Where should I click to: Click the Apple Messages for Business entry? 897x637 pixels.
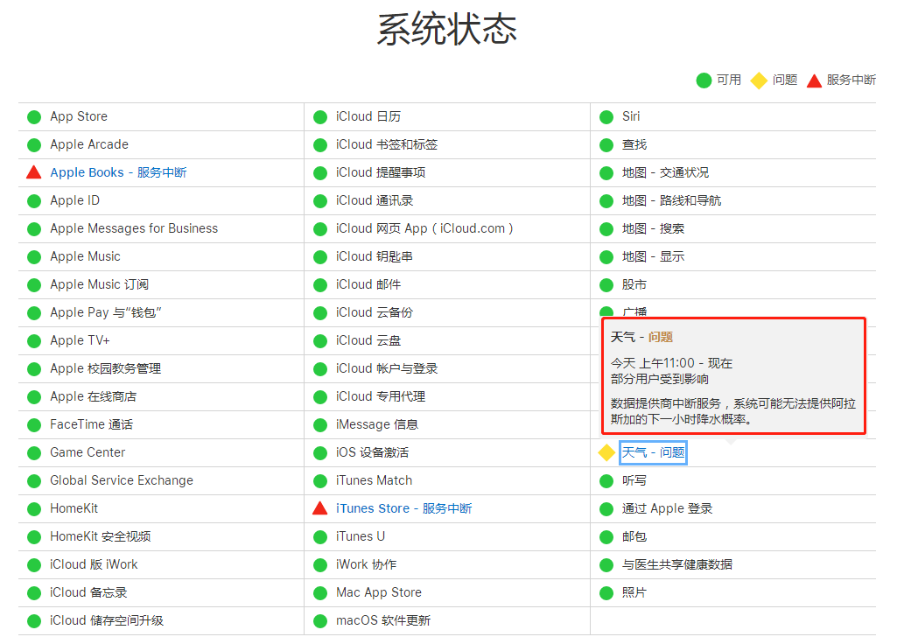click(134, 228)
